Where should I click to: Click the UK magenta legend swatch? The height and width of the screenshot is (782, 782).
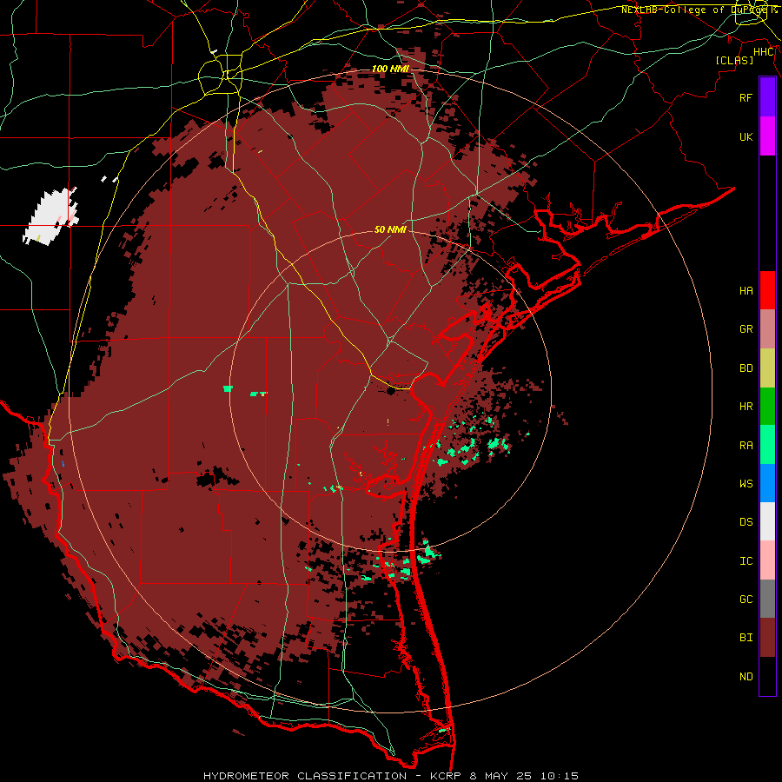click(x=767, y=136)
